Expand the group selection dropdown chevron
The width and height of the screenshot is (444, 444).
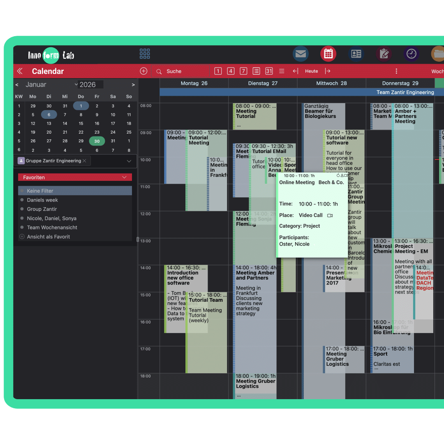(x=129, y=161)
